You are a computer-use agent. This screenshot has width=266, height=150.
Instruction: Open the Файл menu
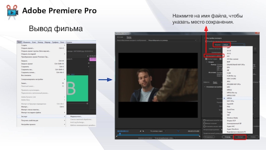(x=19, y=42)
